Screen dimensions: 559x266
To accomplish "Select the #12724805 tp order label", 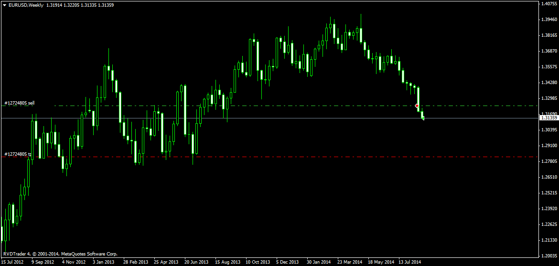I will pos(18,154).
